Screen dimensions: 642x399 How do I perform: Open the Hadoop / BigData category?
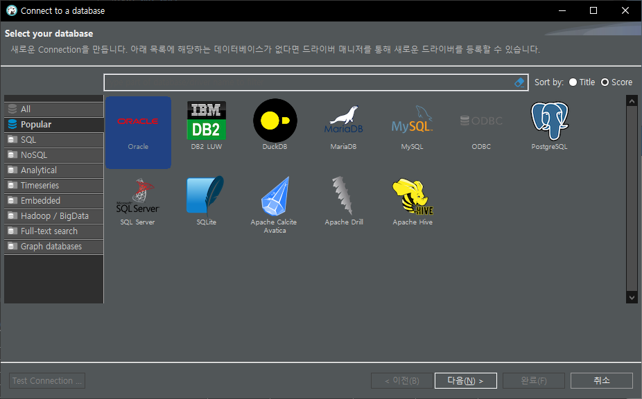click(53, 216)
